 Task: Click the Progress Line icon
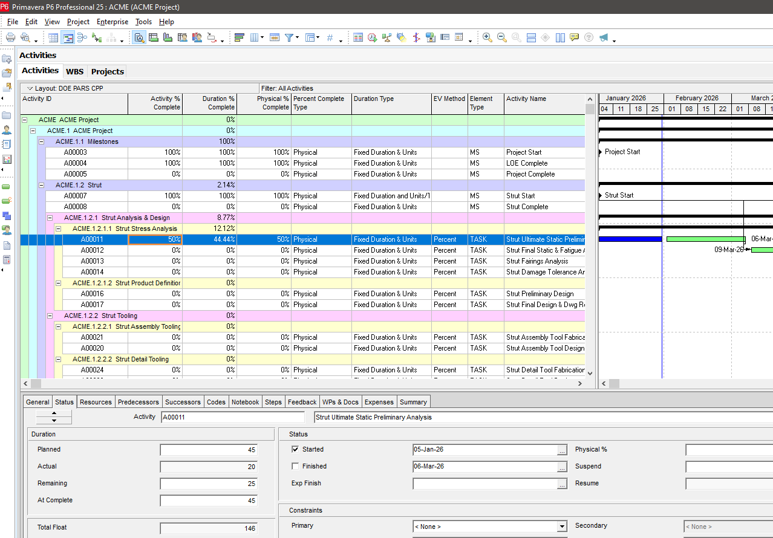pyautogui.click(x=416, y=37)
